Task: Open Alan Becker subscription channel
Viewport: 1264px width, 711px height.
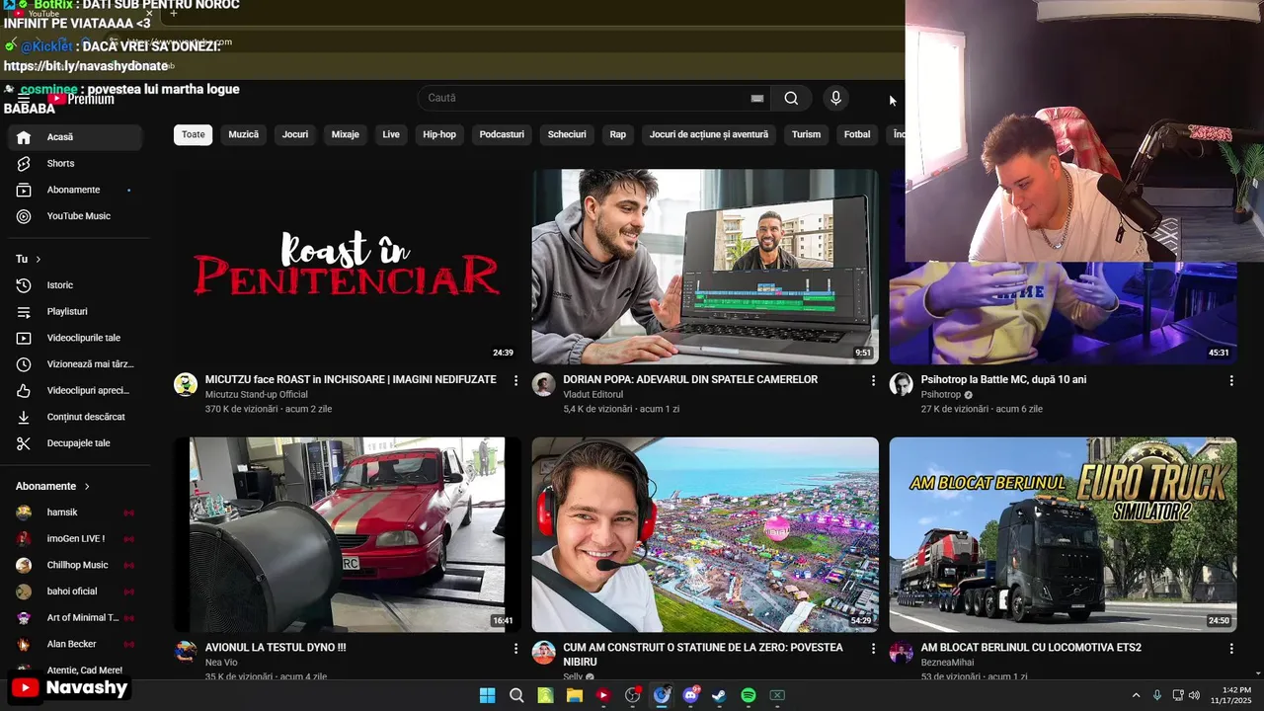Action: (x=75, y=644)
